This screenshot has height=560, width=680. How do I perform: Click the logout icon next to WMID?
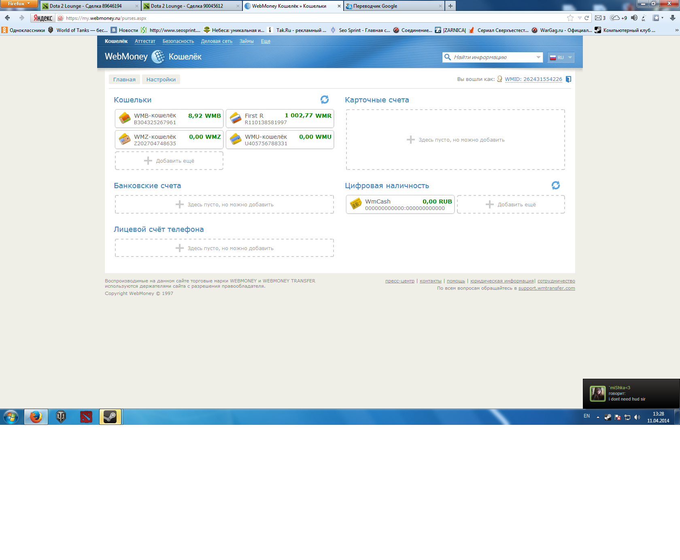(x=568, y=79)
